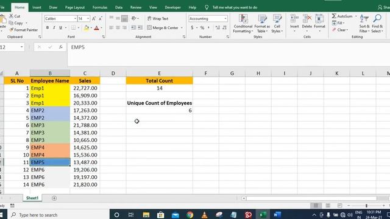Click column E header
This screenshot has width=390, height=219.
(159, 73)
